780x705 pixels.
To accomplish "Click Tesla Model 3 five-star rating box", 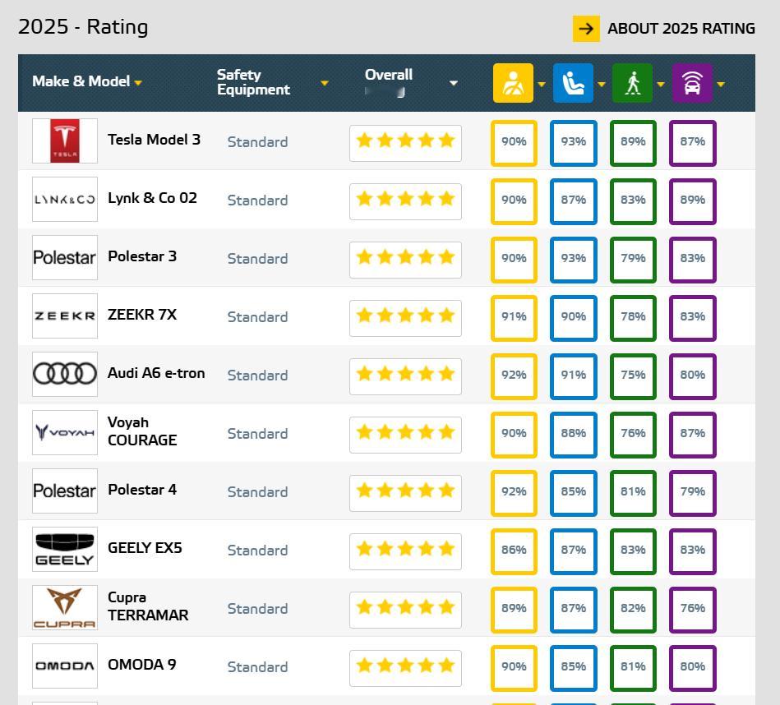I will tap(405, 143).
